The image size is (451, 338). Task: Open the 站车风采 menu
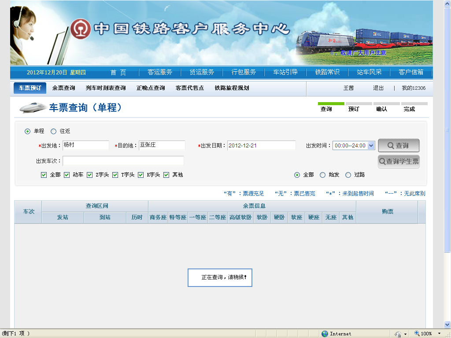(369, 72)
